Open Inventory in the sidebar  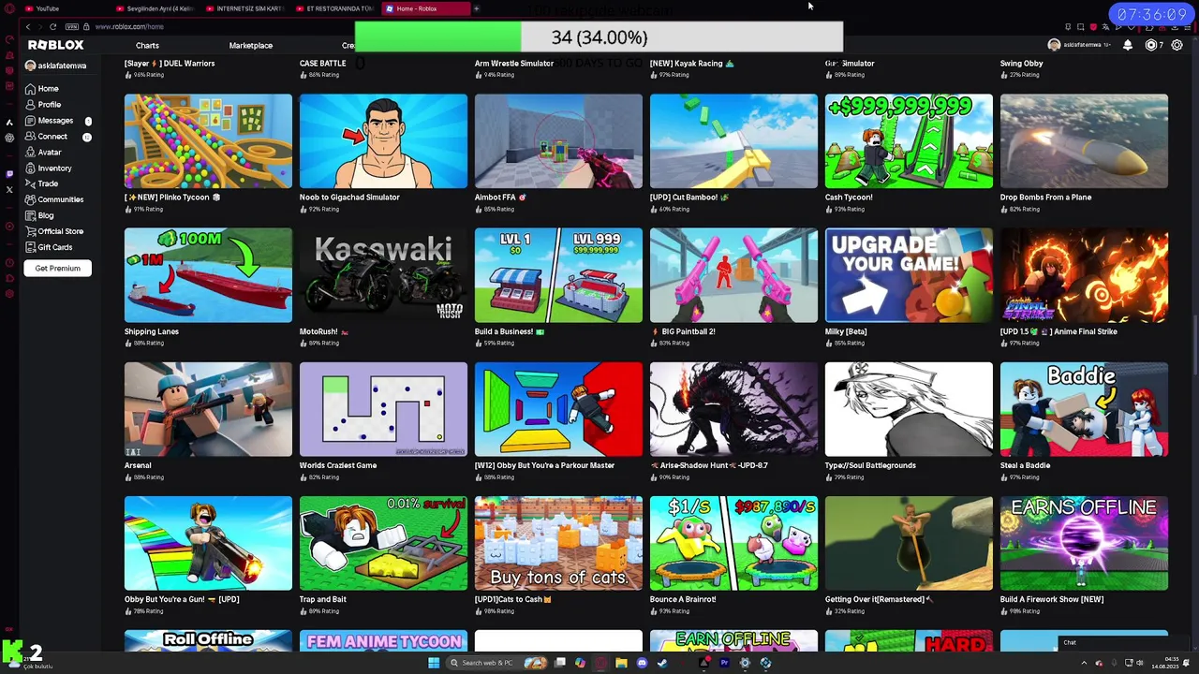pos(49,168)
